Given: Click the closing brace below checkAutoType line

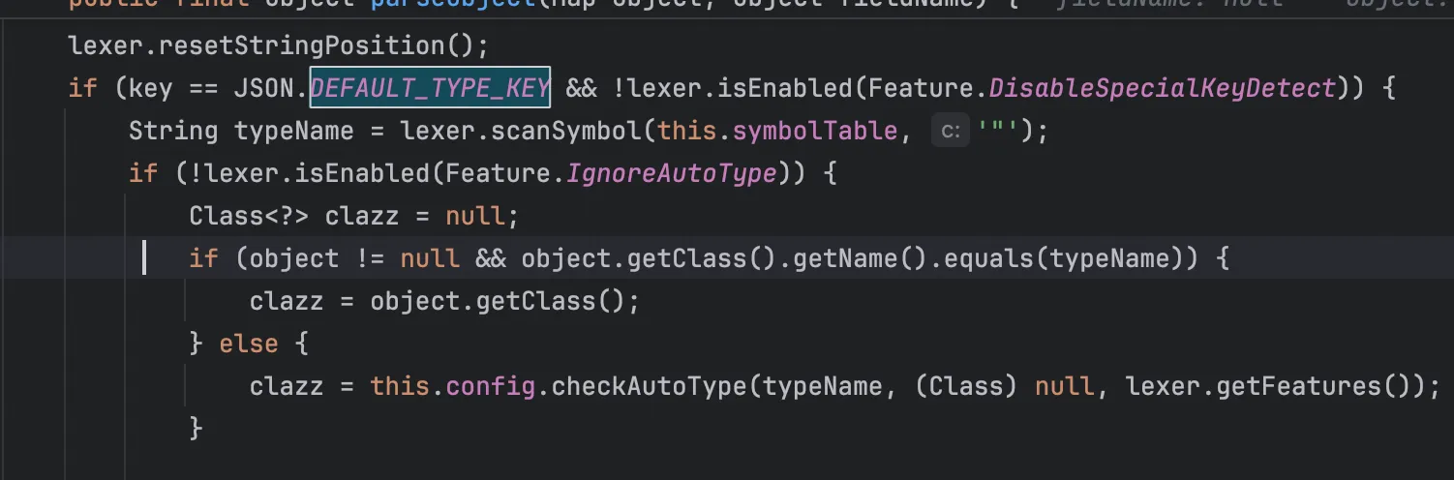Looking at the screenshot, I should click(x=197, y=427).
